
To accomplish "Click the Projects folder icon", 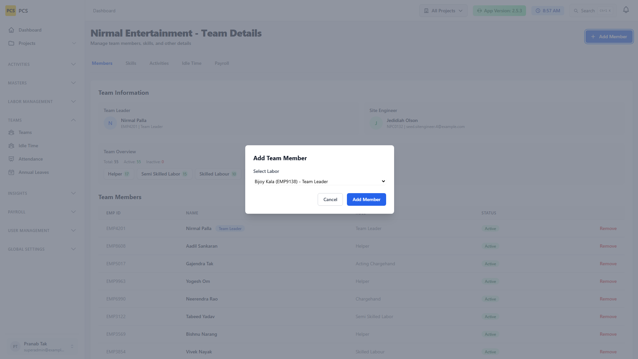I will (11, 43).
